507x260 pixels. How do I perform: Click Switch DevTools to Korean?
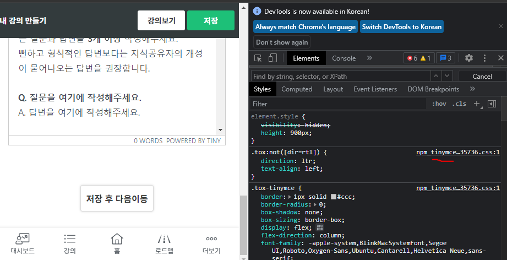402,26
